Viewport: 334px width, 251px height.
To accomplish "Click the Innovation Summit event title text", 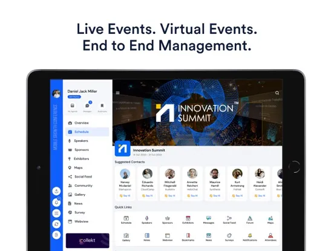I will (149, 150).
